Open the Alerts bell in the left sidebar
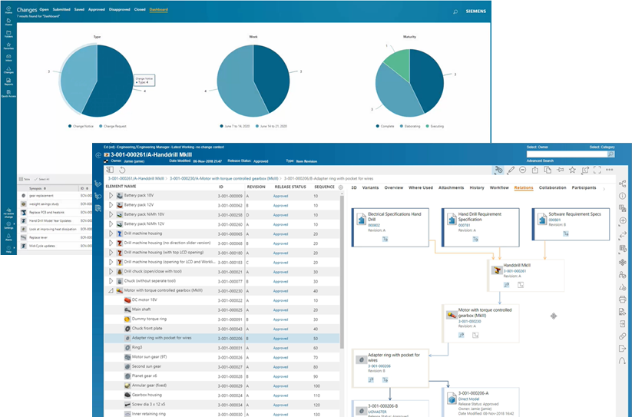This screenshot has height=417, width=632. (x=8, y=237)
